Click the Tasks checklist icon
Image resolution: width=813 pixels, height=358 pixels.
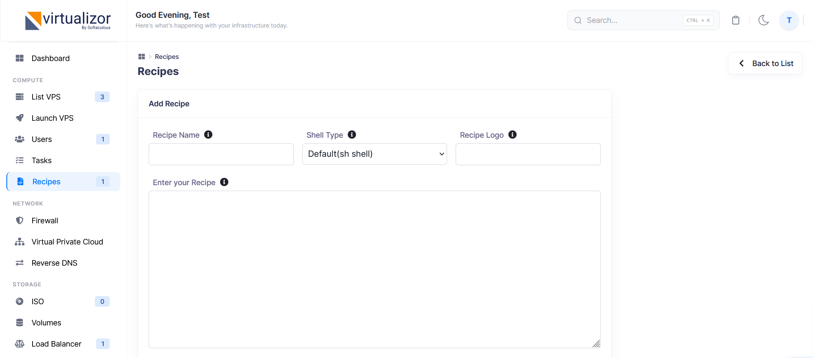(x=19, y=161)
